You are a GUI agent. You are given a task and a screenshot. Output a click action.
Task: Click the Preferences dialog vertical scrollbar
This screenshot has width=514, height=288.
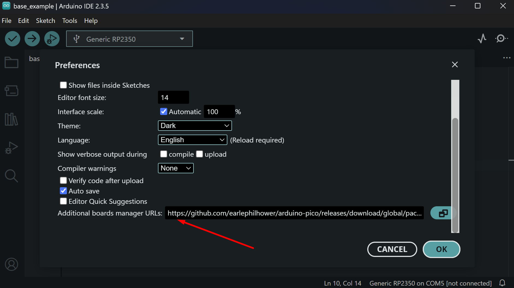(x=455, y=174)
